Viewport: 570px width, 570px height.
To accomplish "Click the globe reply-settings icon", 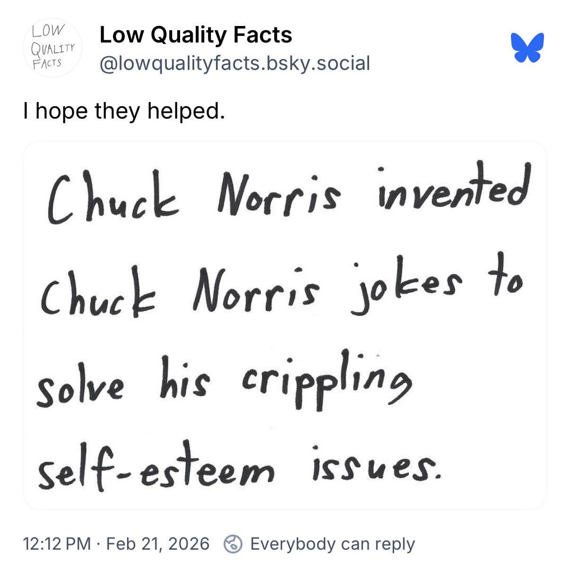I will pos(233,544).
